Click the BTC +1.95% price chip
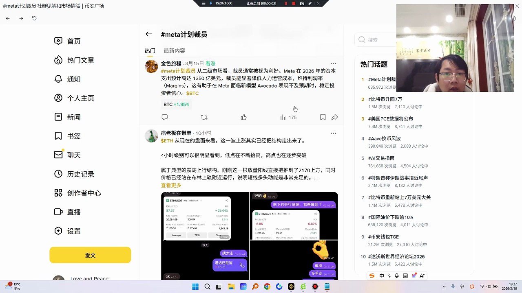Screen dimensions: 522x293 [176, 105]
